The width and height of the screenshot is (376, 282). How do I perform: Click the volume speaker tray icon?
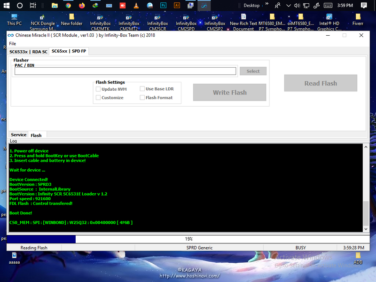tap(297, 5)
